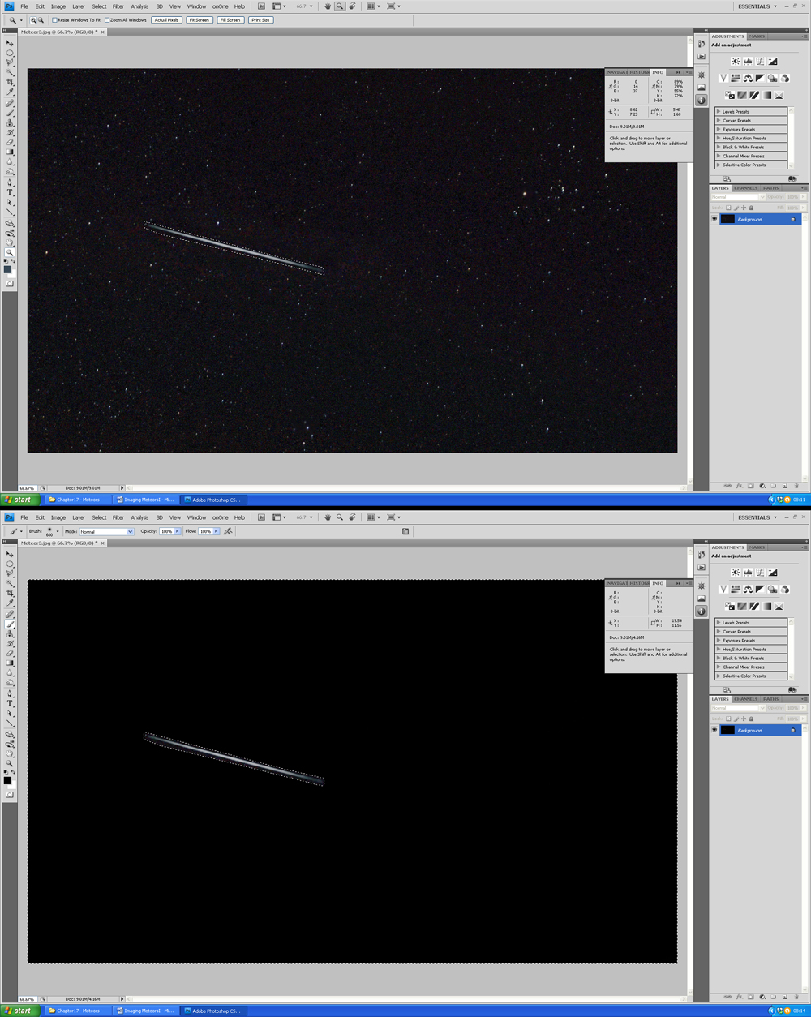Add a Brightness/Contrast adjustment

click(x=736, y=61)
